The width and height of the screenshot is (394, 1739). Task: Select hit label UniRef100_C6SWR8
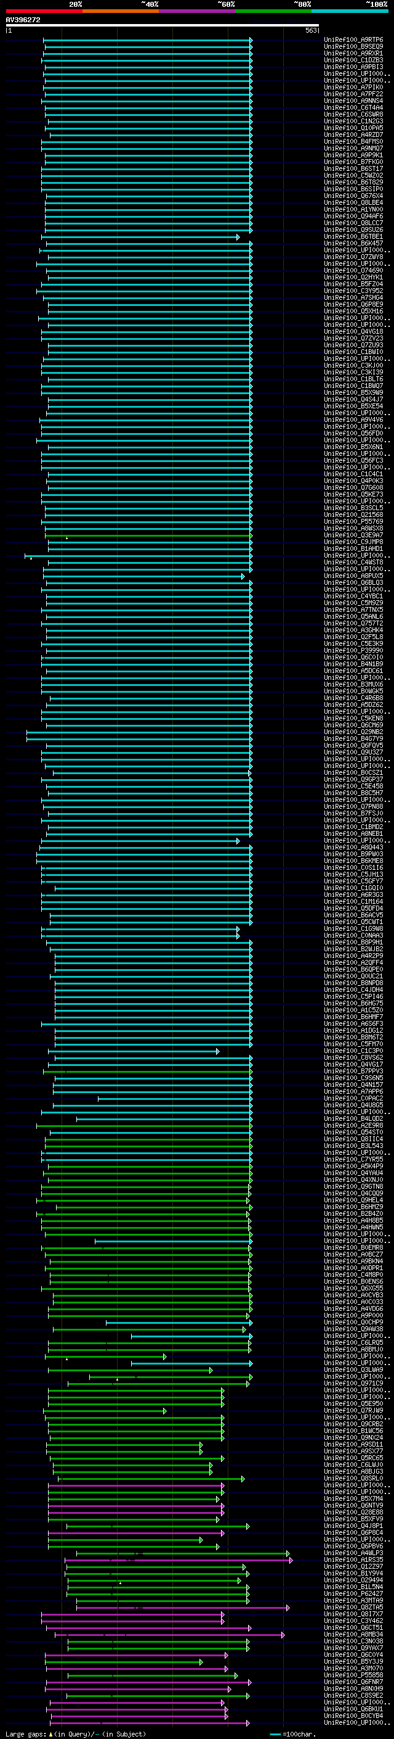click(353, 114)
